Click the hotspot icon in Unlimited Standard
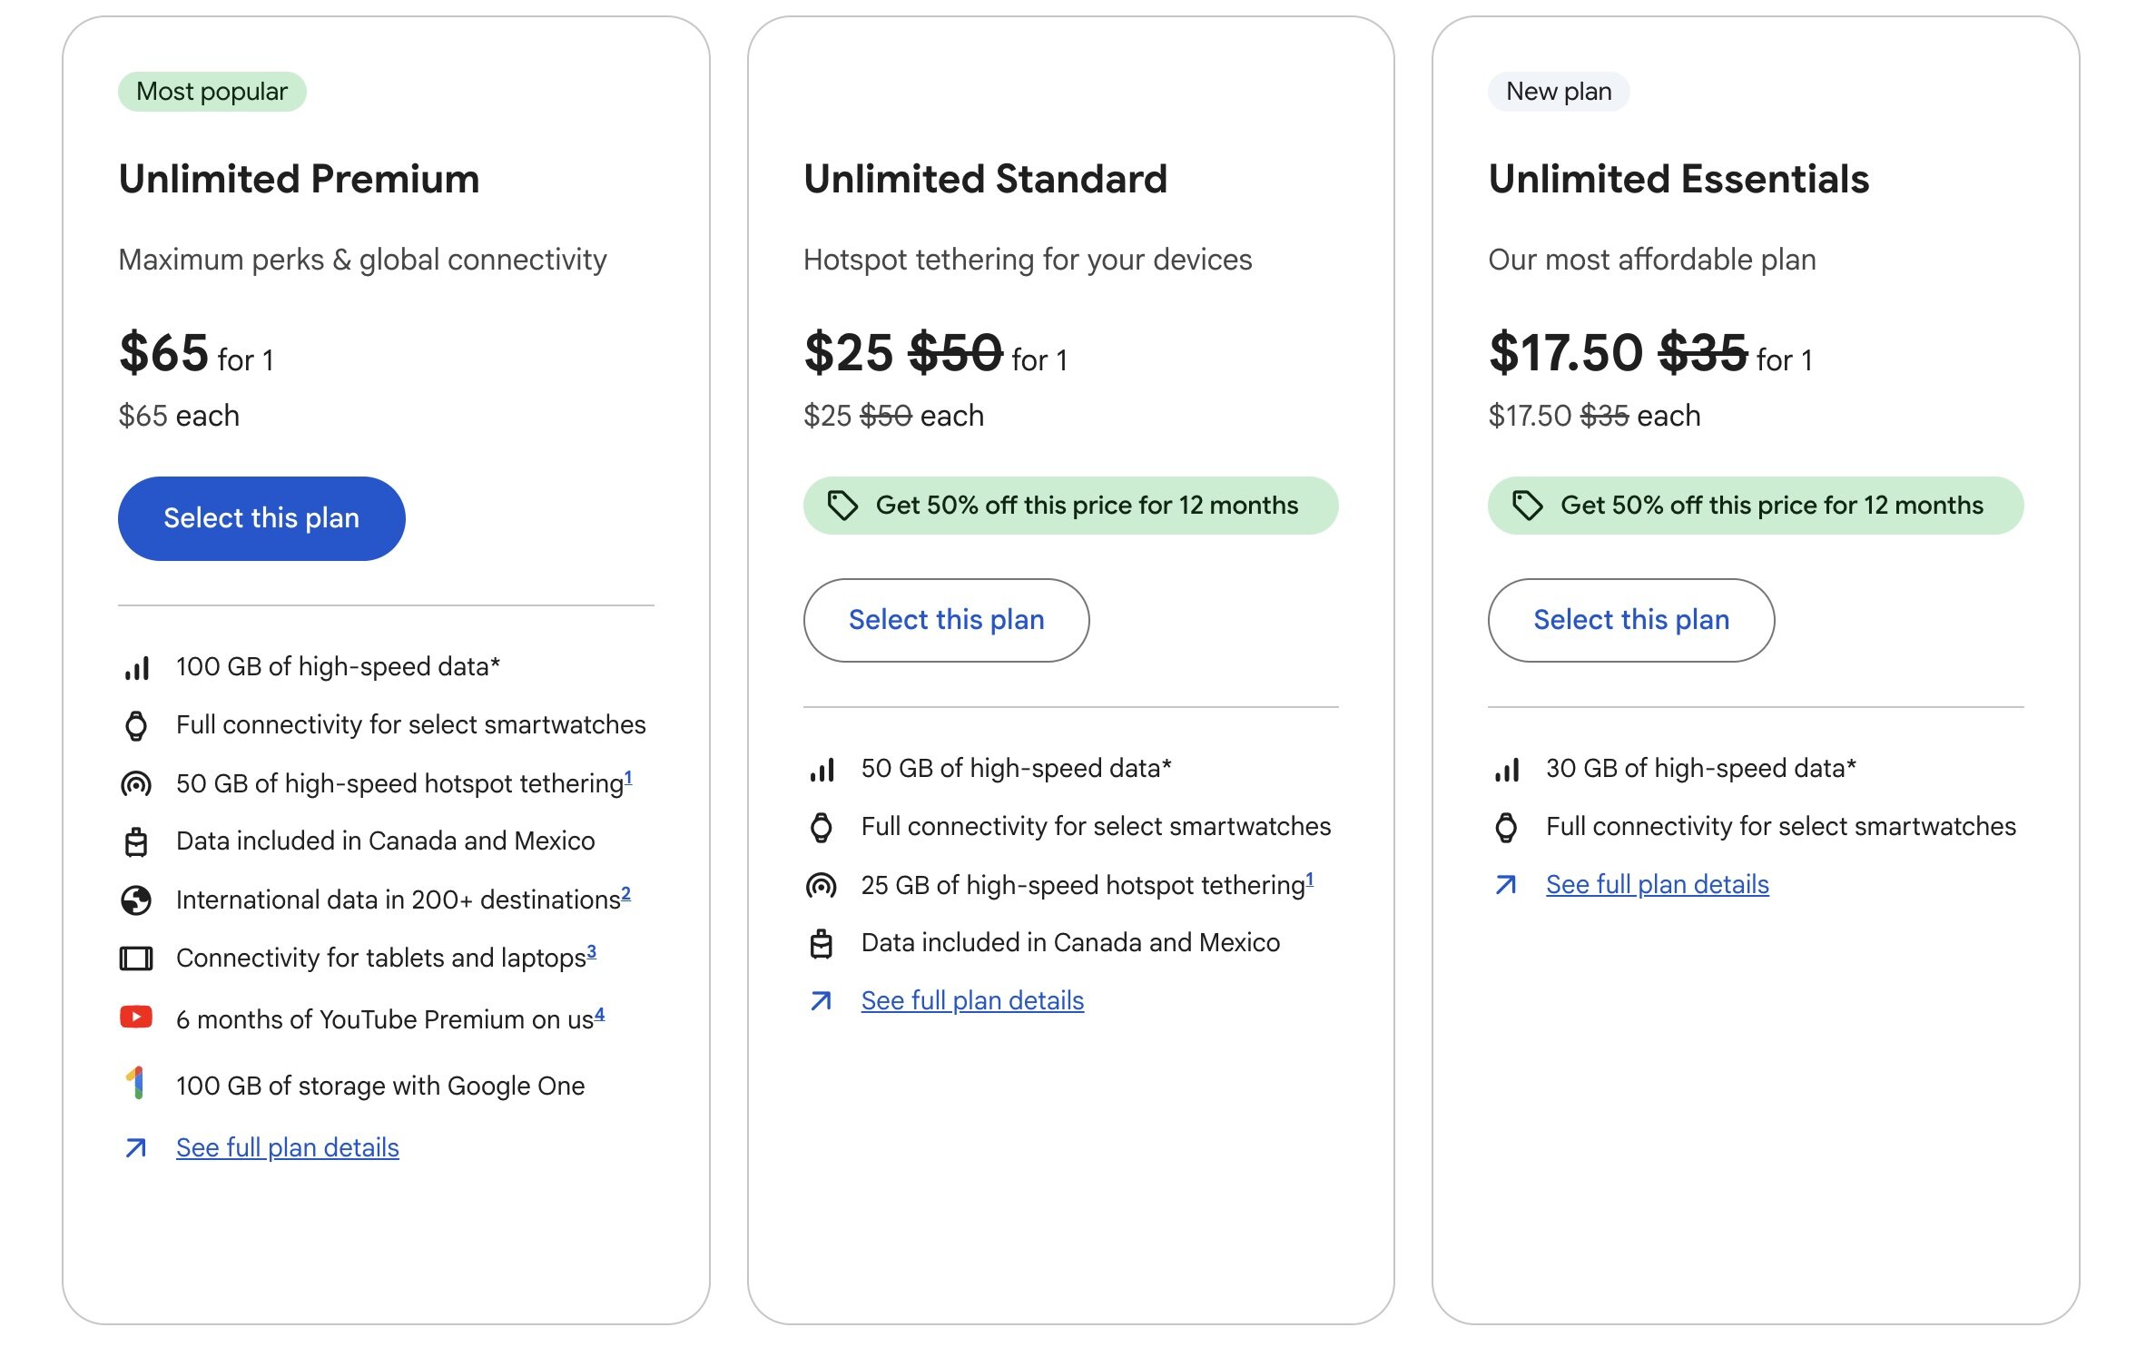 821,885
